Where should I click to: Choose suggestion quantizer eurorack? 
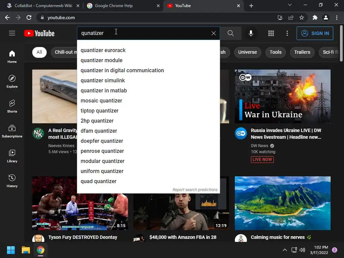point(148,50)
